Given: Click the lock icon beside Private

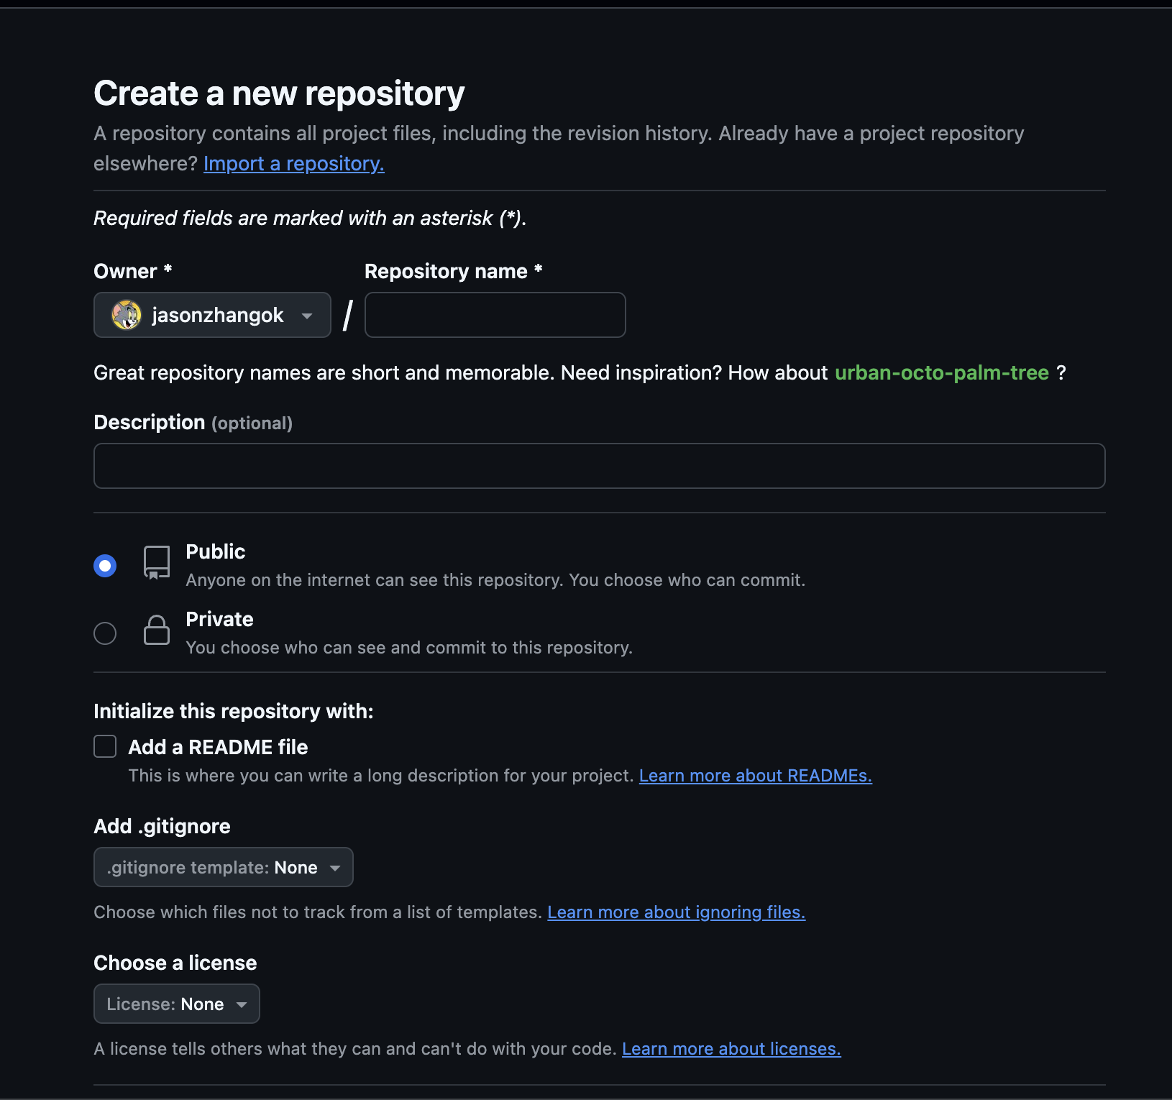Looking at the screenshot, I should coord(156,631).
